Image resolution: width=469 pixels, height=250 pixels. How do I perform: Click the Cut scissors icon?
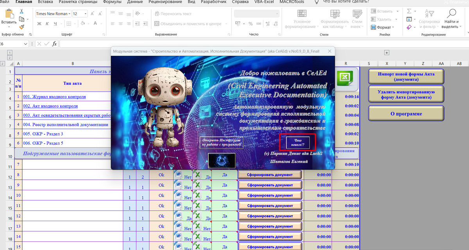(x=21, y=12)
